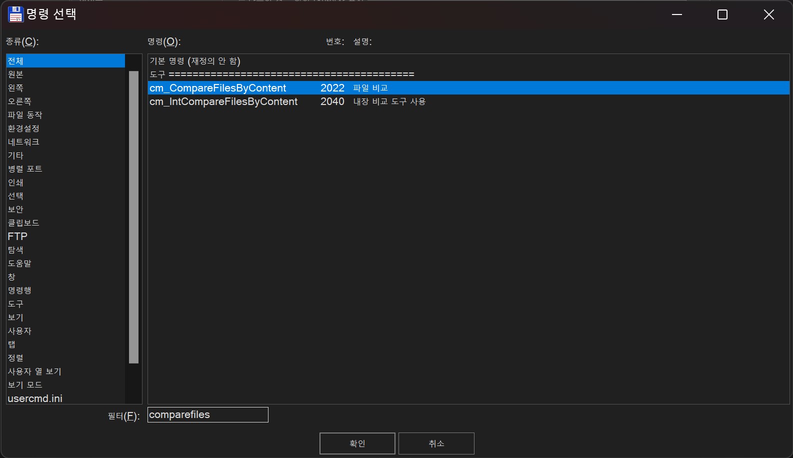
Task: Click the 취소 button
Action: click(x=436, y=443)
